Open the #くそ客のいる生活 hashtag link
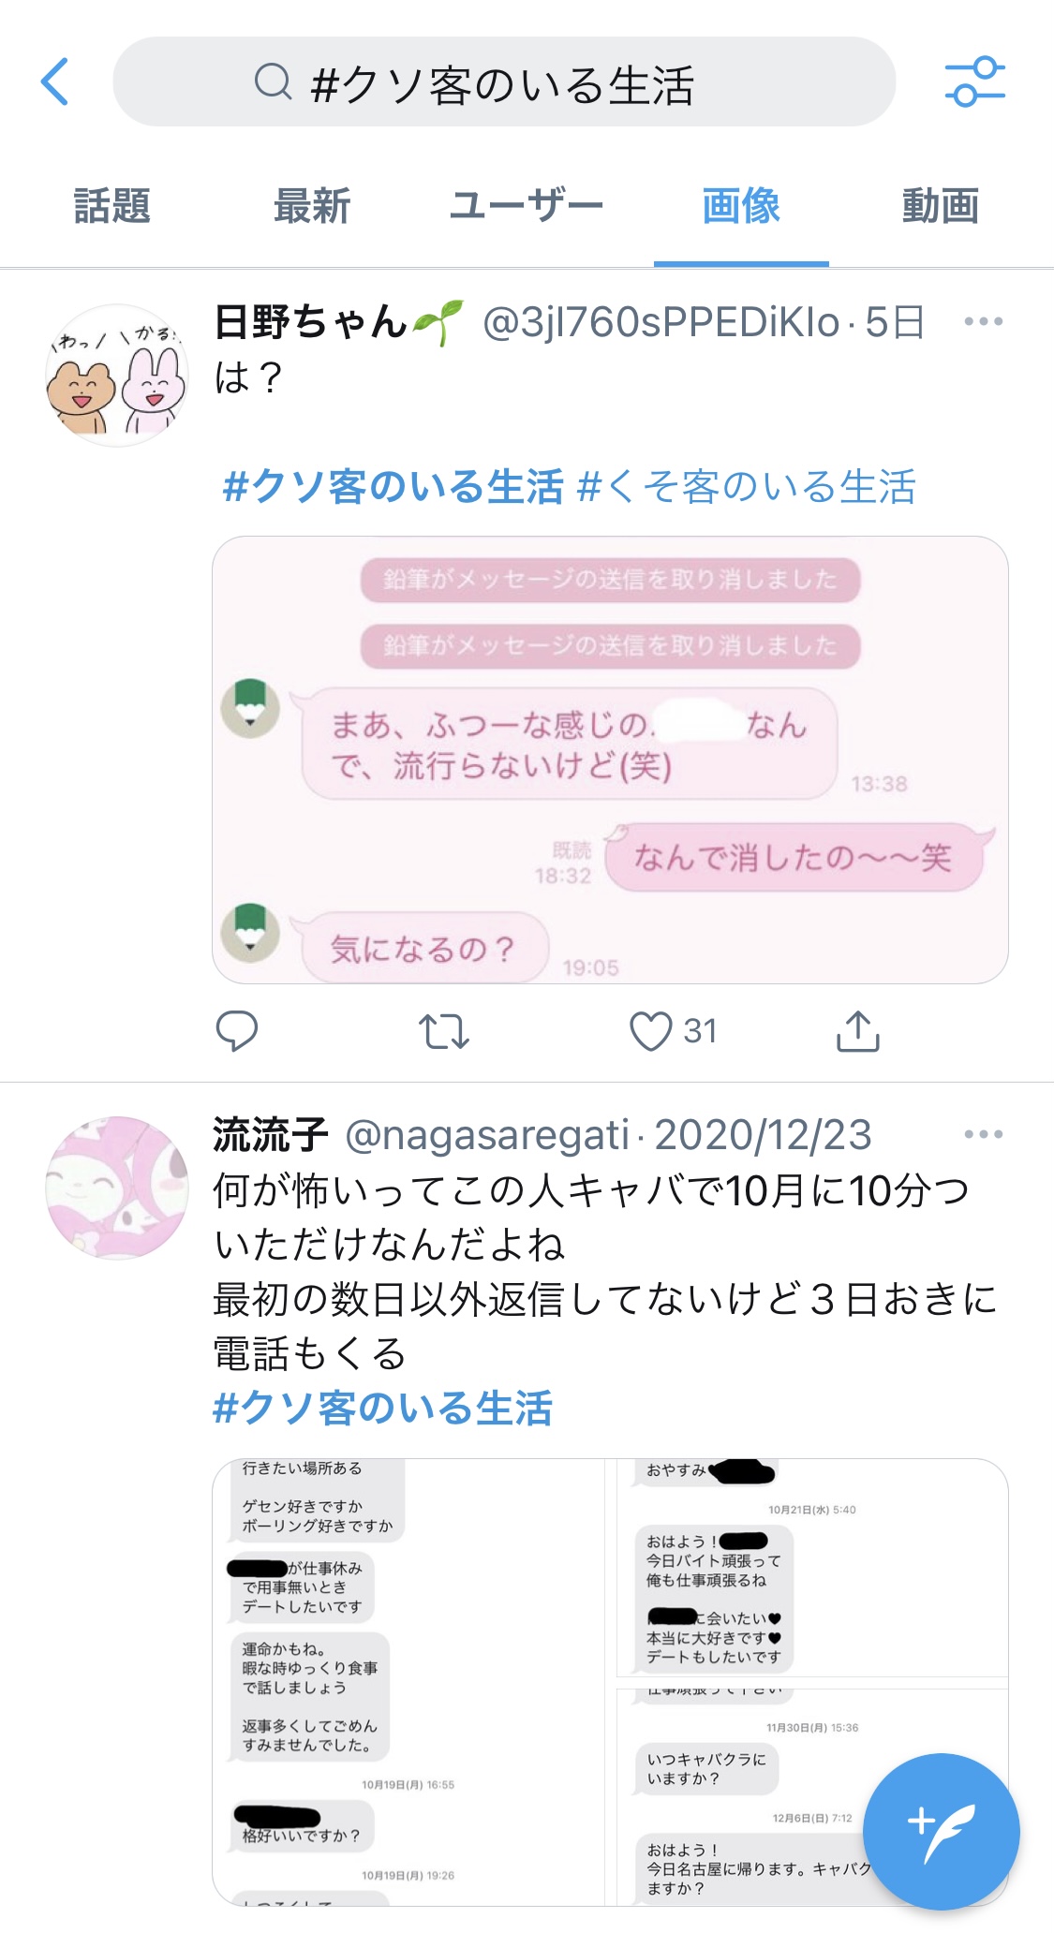1054x1933 pixels. click(747, 487)
